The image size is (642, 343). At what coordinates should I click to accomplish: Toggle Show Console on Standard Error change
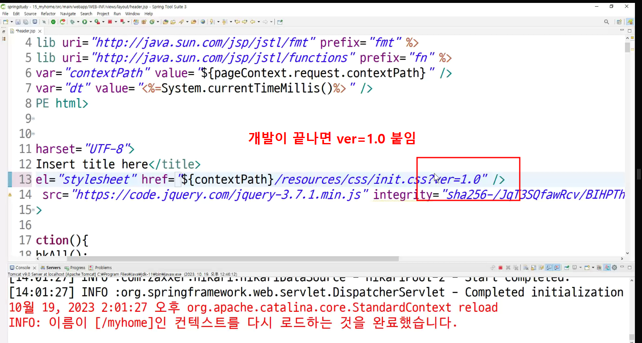557,268
